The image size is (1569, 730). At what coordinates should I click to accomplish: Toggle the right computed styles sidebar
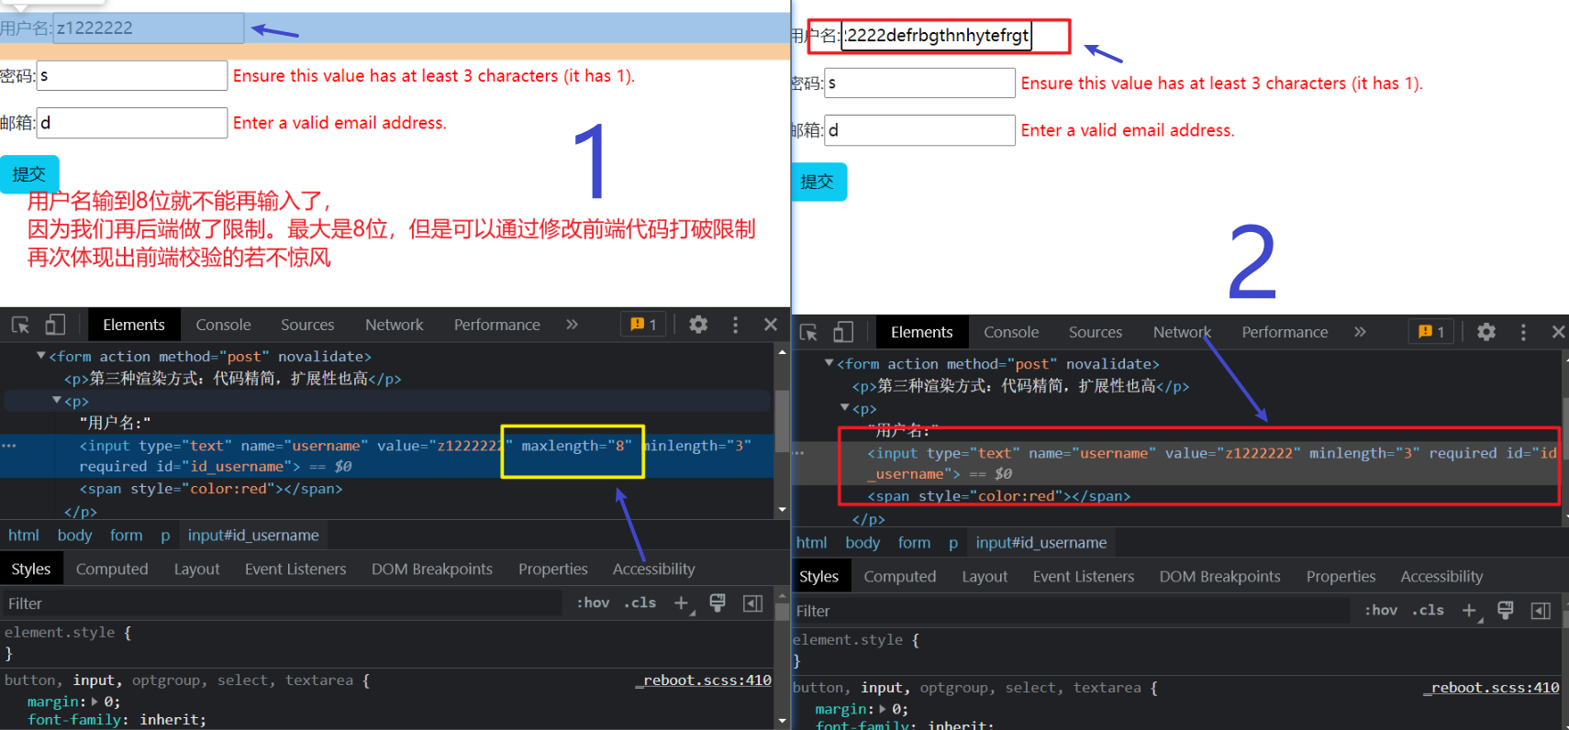(1541, 611)
